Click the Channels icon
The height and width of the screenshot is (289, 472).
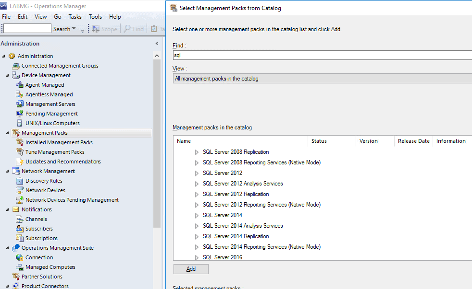pos(20,219)
